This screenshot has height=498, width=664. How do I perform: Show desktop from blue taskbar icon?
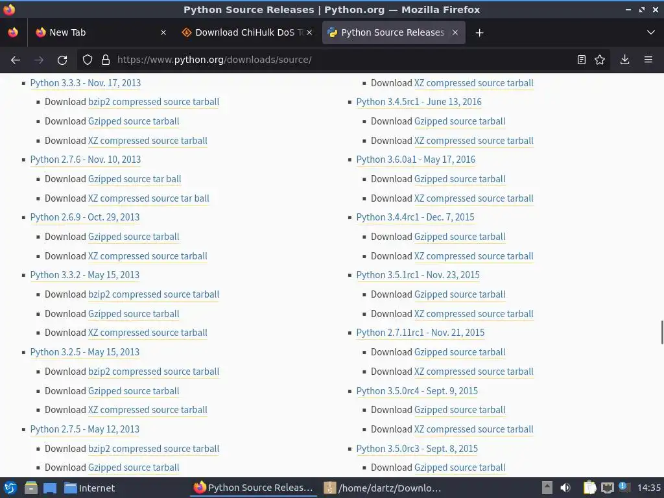pos(50,488)
